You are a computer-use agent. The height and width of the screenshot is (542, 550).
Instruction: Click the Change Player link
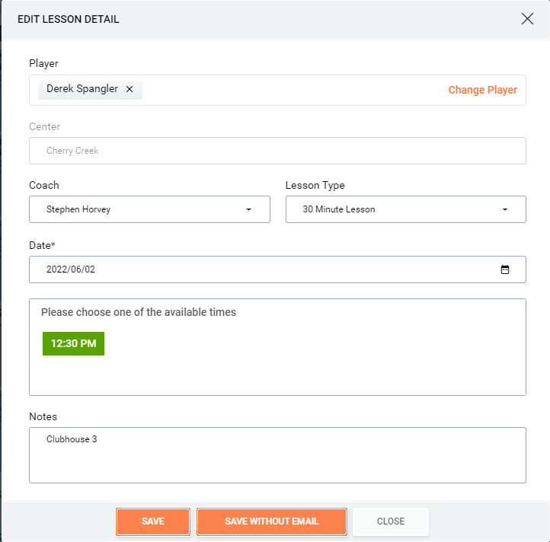click(483, 90)
